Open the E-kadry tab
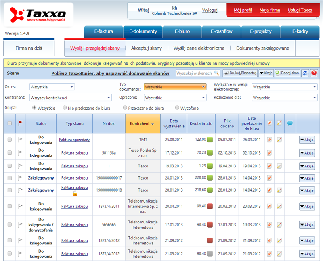The height and width of the screenshot is (261, 323). [300, 31]
